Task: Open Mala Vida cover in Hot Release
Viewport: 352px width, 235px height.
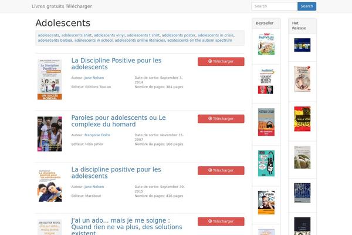Action: coord(302,119)
